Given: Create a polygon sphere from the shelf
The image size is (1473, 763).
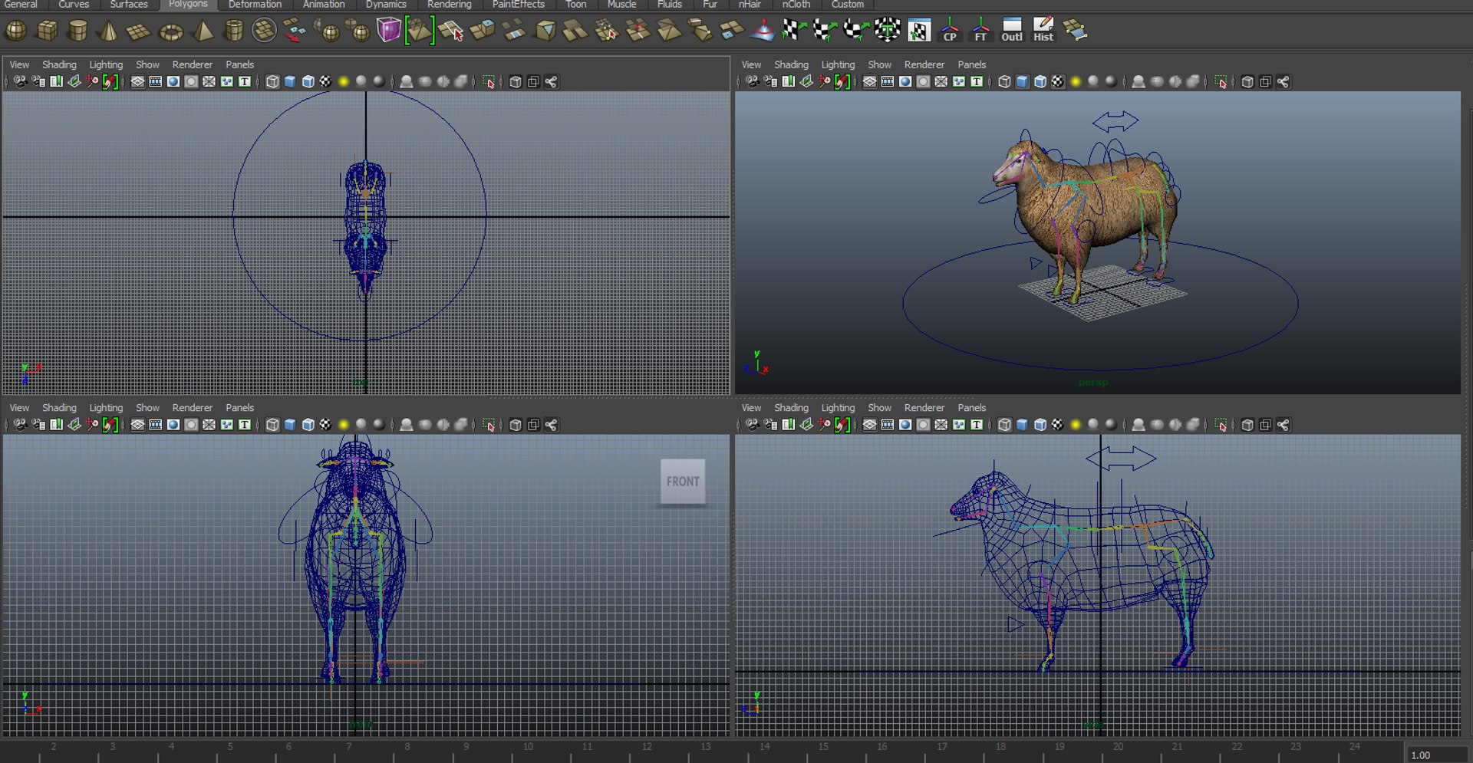Looking at the screenshot, I should point(16,31).
